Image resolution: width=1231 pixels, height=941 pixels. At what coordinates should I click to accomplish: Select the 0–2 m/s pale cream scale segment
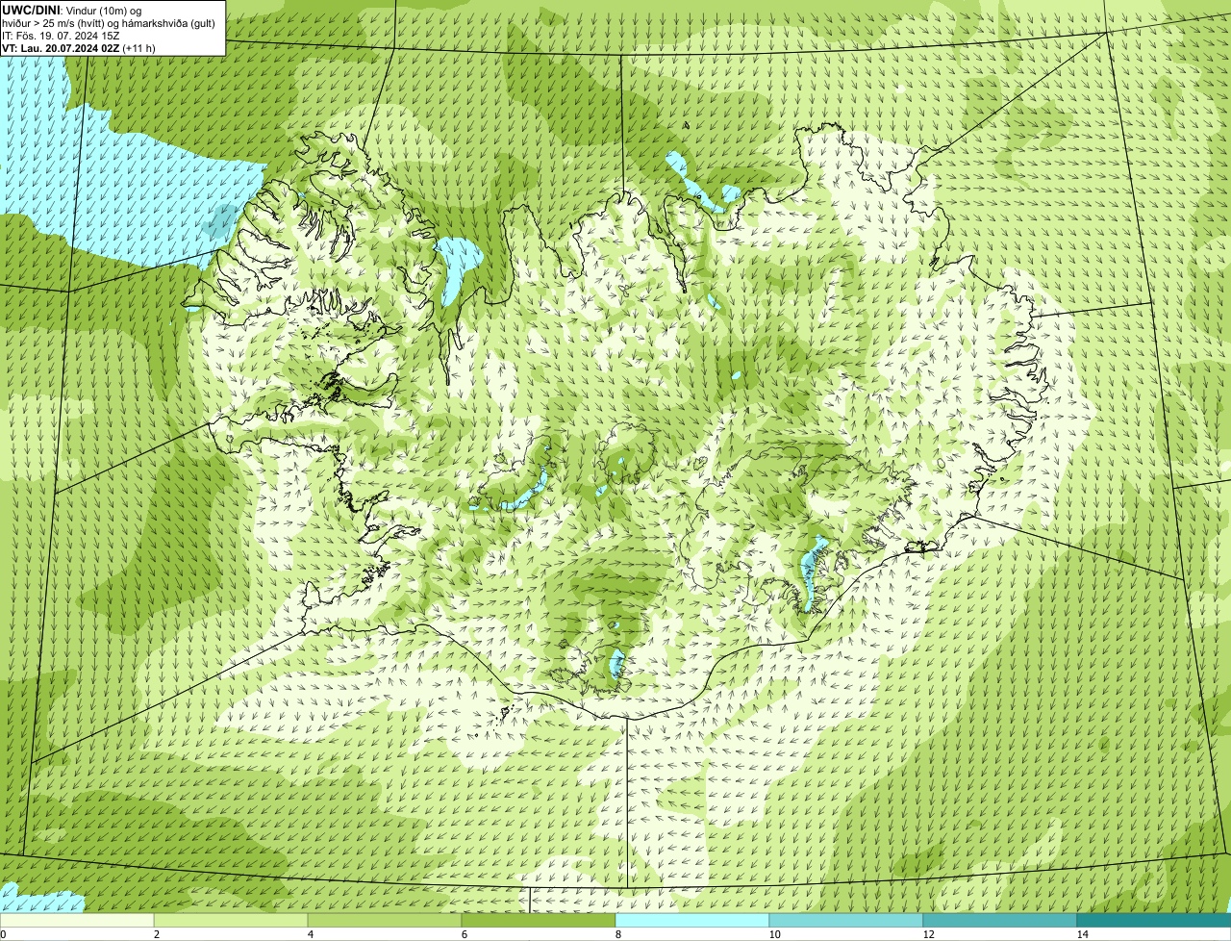77,920
